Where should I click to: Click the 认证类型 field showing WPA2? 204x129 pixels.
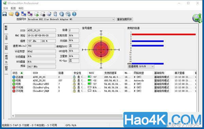(x=41, y=51)
